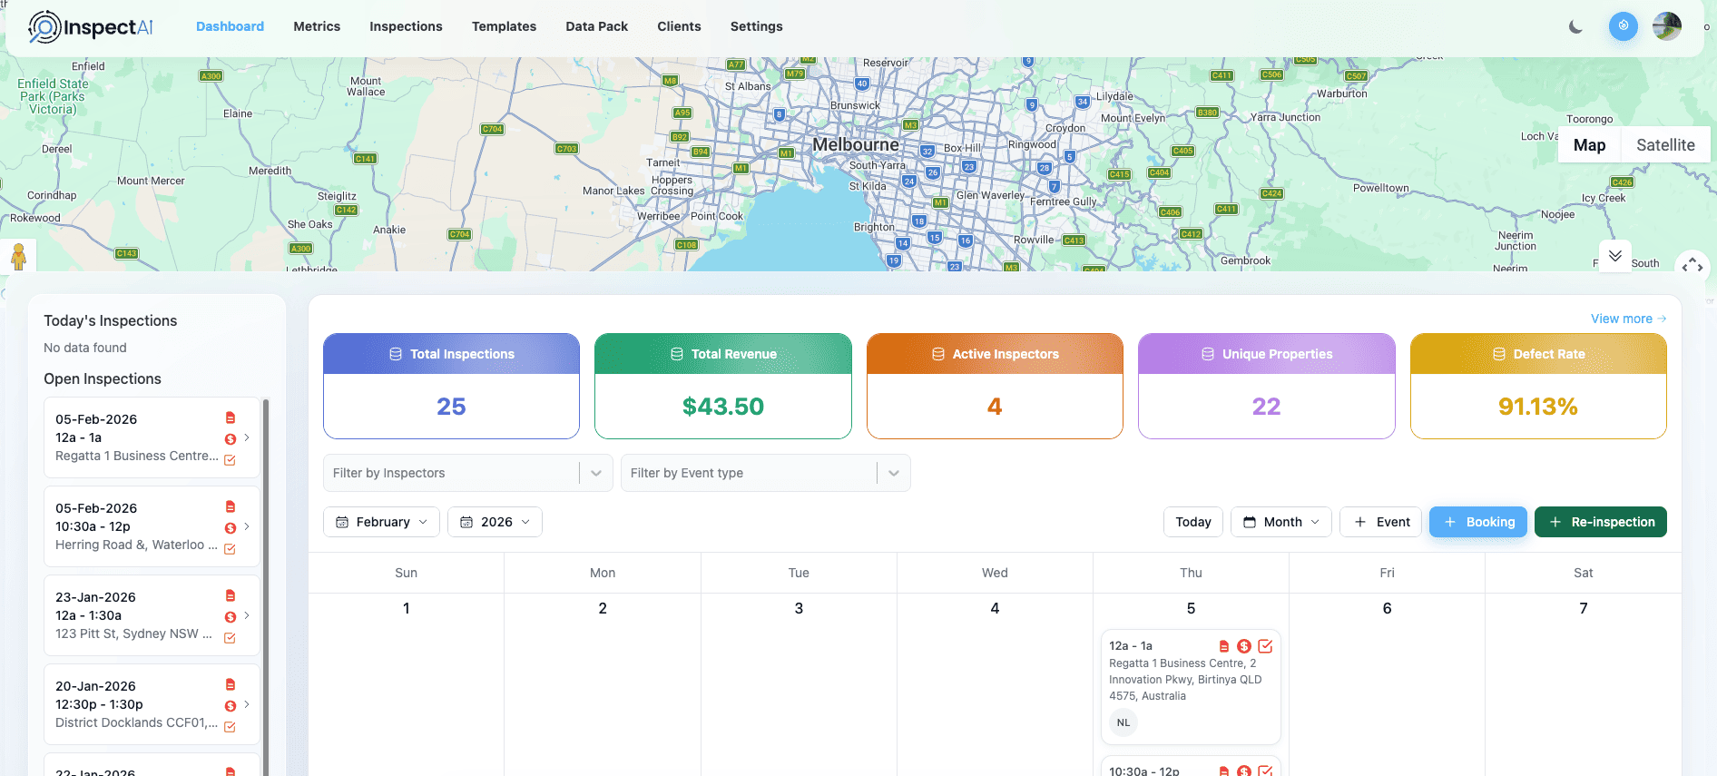Click checklist icon on District Docklands card
The width and height of the screenshot is (1717, 776).
[230, 727]
